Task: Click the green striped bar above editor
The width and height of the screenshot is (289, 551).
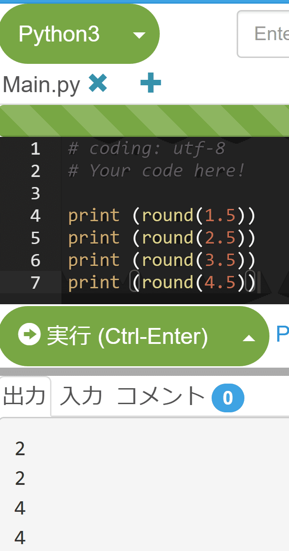Action: [144, 121]
